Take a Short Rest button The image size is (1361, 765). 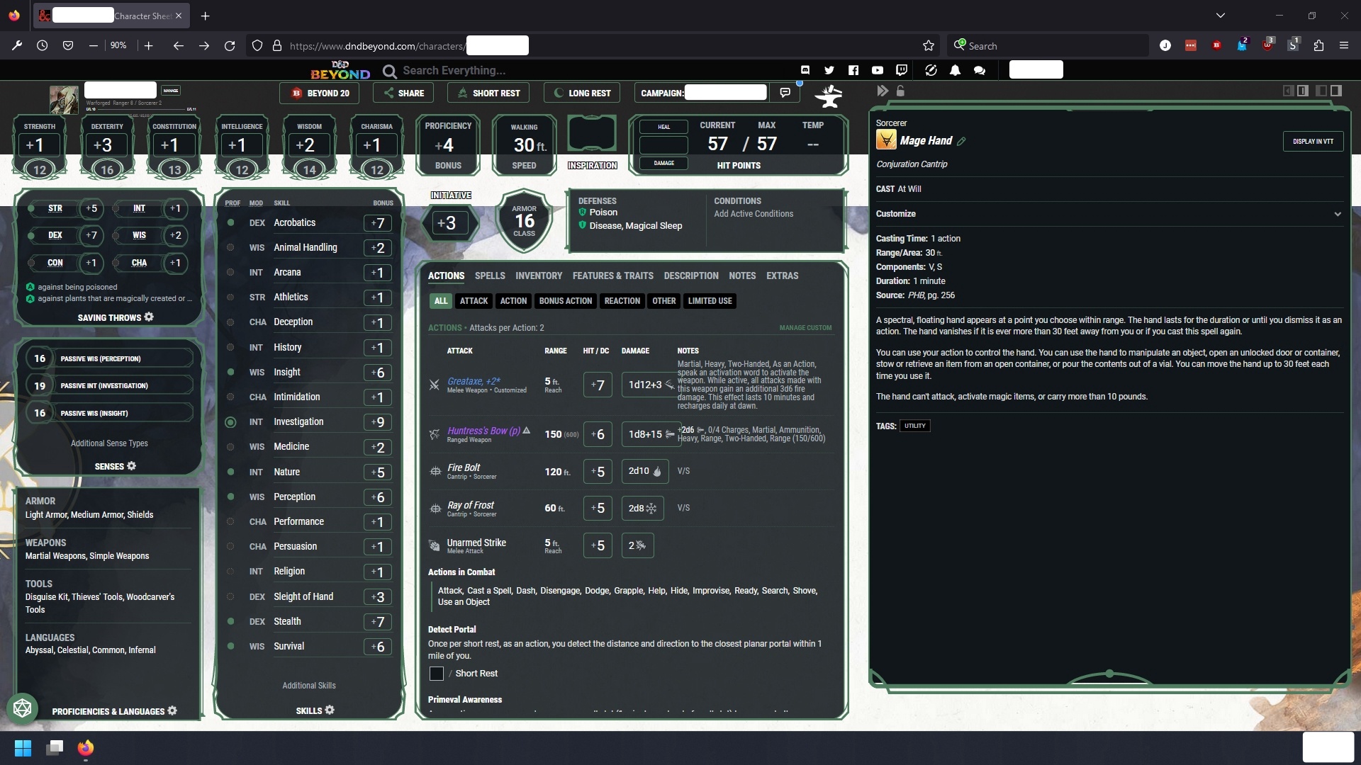488,93
